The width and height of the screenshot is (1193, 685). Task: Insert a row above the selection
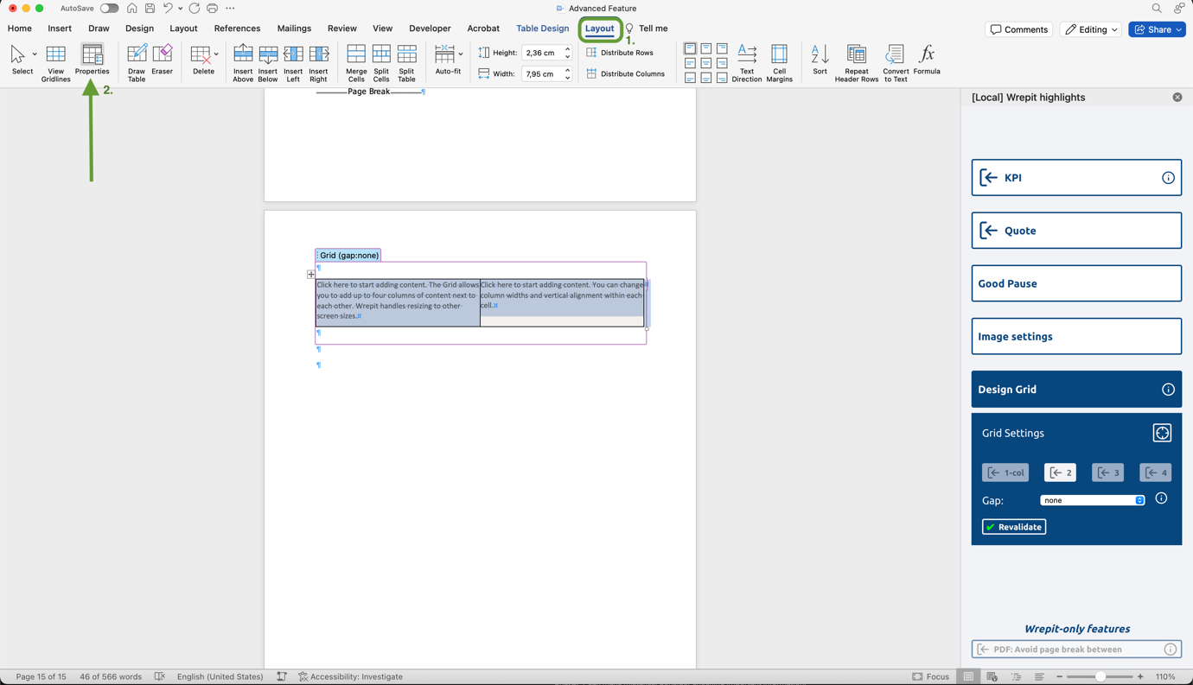(x=243, y=63)
